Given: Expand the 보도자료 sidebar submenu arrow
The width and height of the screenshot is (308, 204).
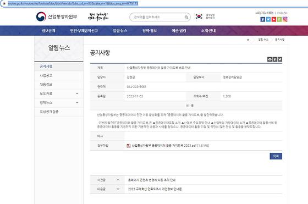Looking at the screenshot, I should point(77,93).
